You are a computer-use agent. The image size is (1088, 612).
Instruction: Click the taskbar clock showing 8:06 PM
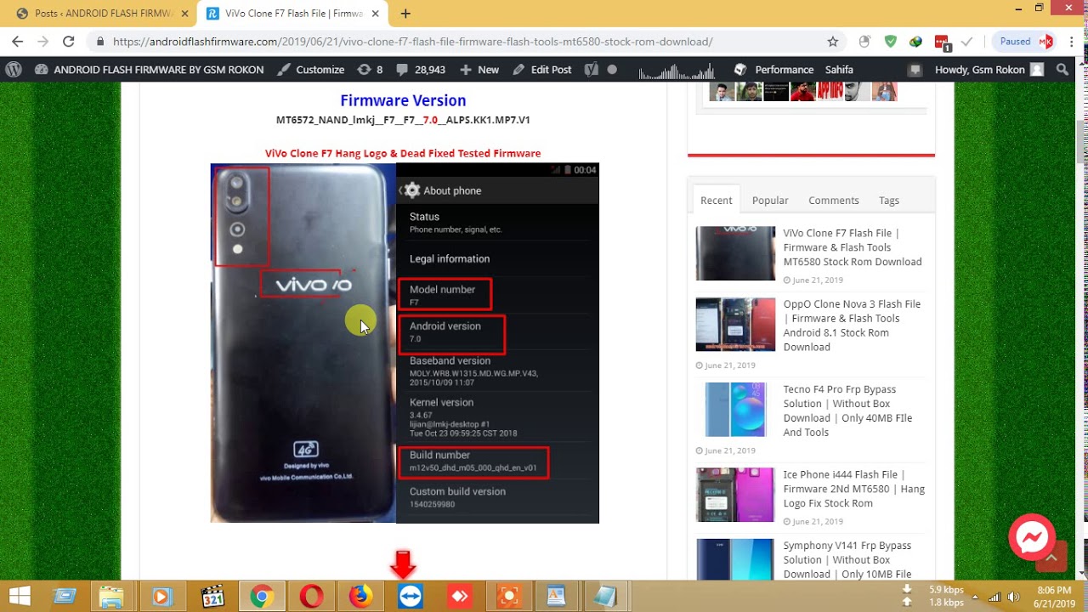tap(1054, 597)
